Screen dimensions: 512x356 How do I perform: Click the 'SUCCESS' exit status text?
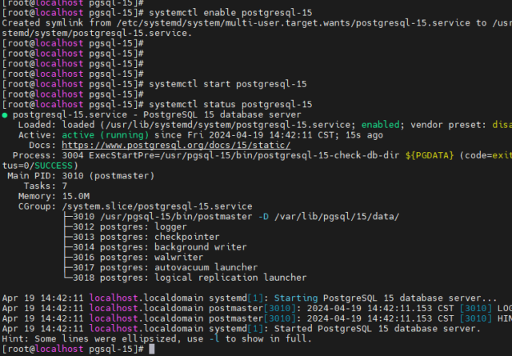pos(54,166)
